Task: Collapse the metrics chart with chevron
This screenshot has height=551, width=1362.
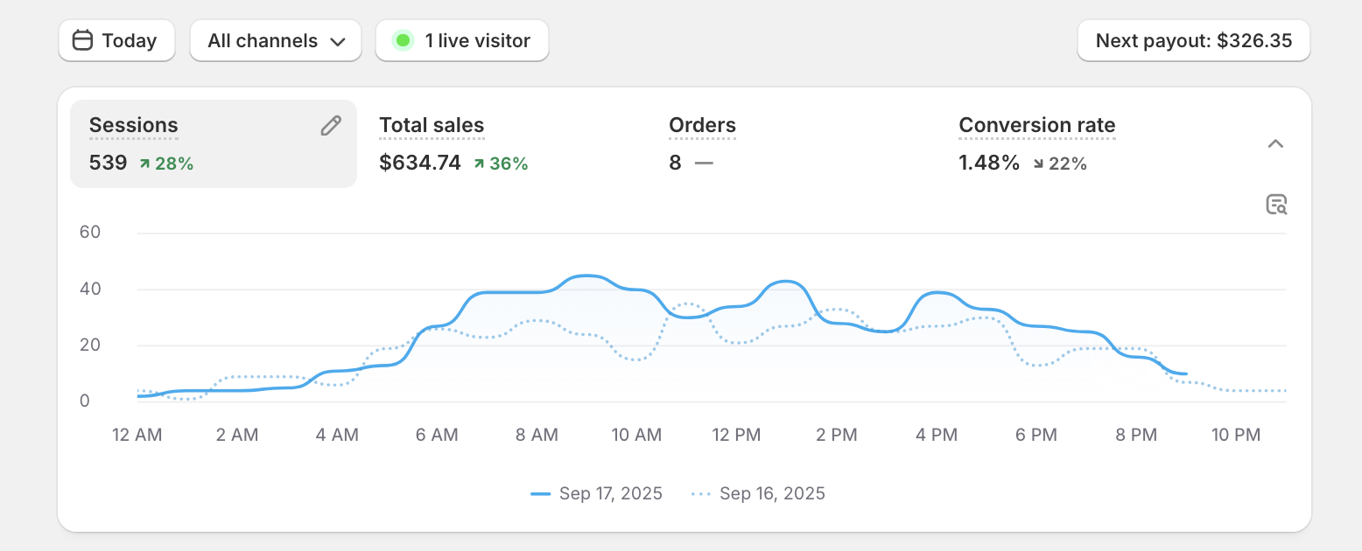Action: (x=1275, y=144)
